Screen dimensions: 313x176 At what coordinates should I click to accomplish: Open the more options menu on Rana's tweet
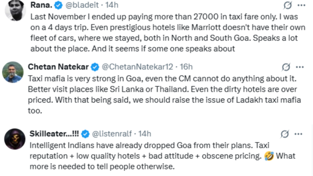pyautogui.click(x=301, y=5)
